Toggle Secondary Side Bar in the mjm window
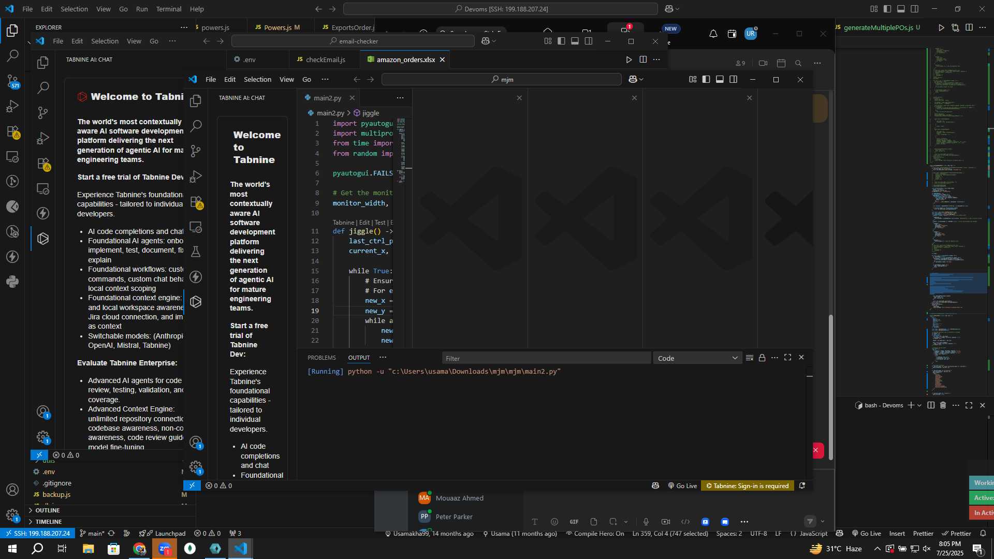 click(733, 79)
